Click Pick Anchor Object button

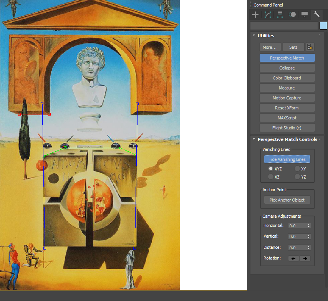(287, 200)
